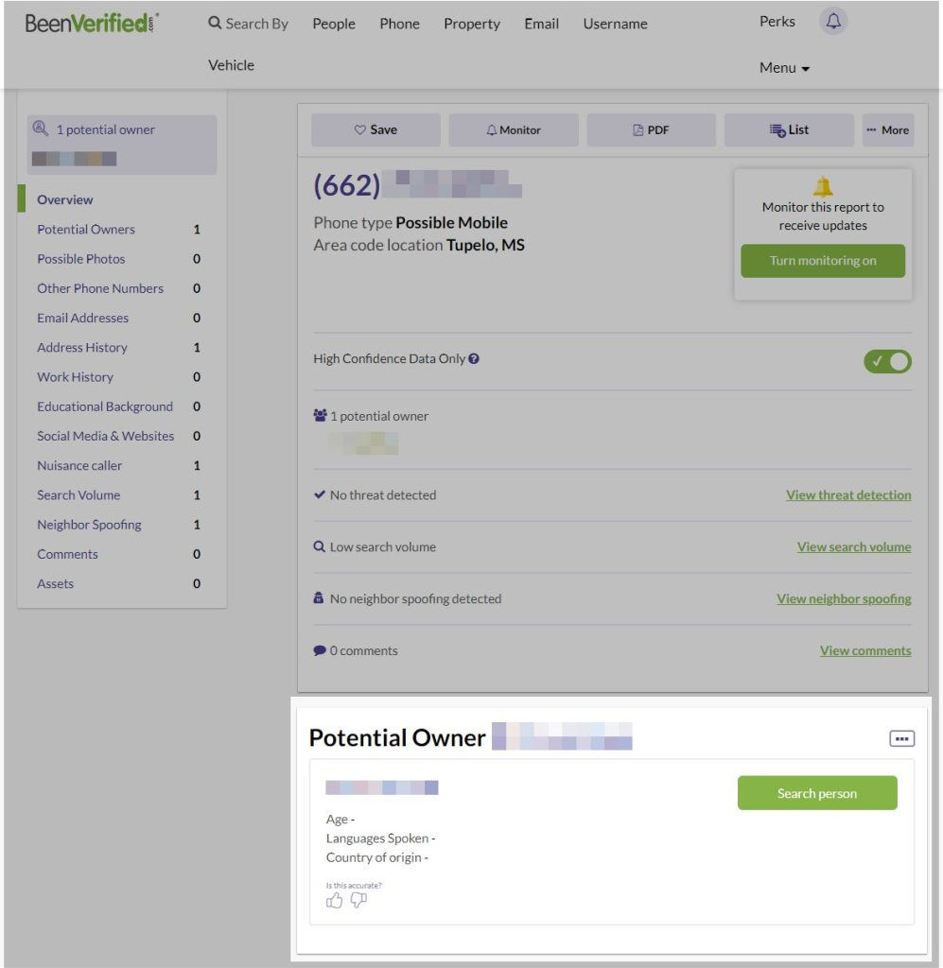Viewport: 943px width, 968px height.
Task: Click the thumbs down accuracy icon
Action: (358, 901)
